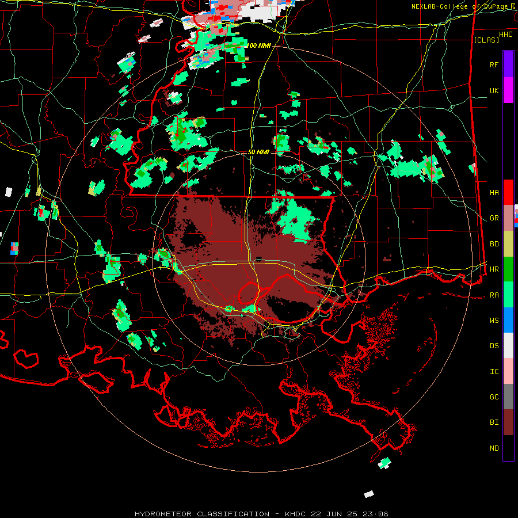The width and height of the screenshot is (518, 518).
Task: Click the KHDC radar site identifier
Action: click(x=296, y=514)
